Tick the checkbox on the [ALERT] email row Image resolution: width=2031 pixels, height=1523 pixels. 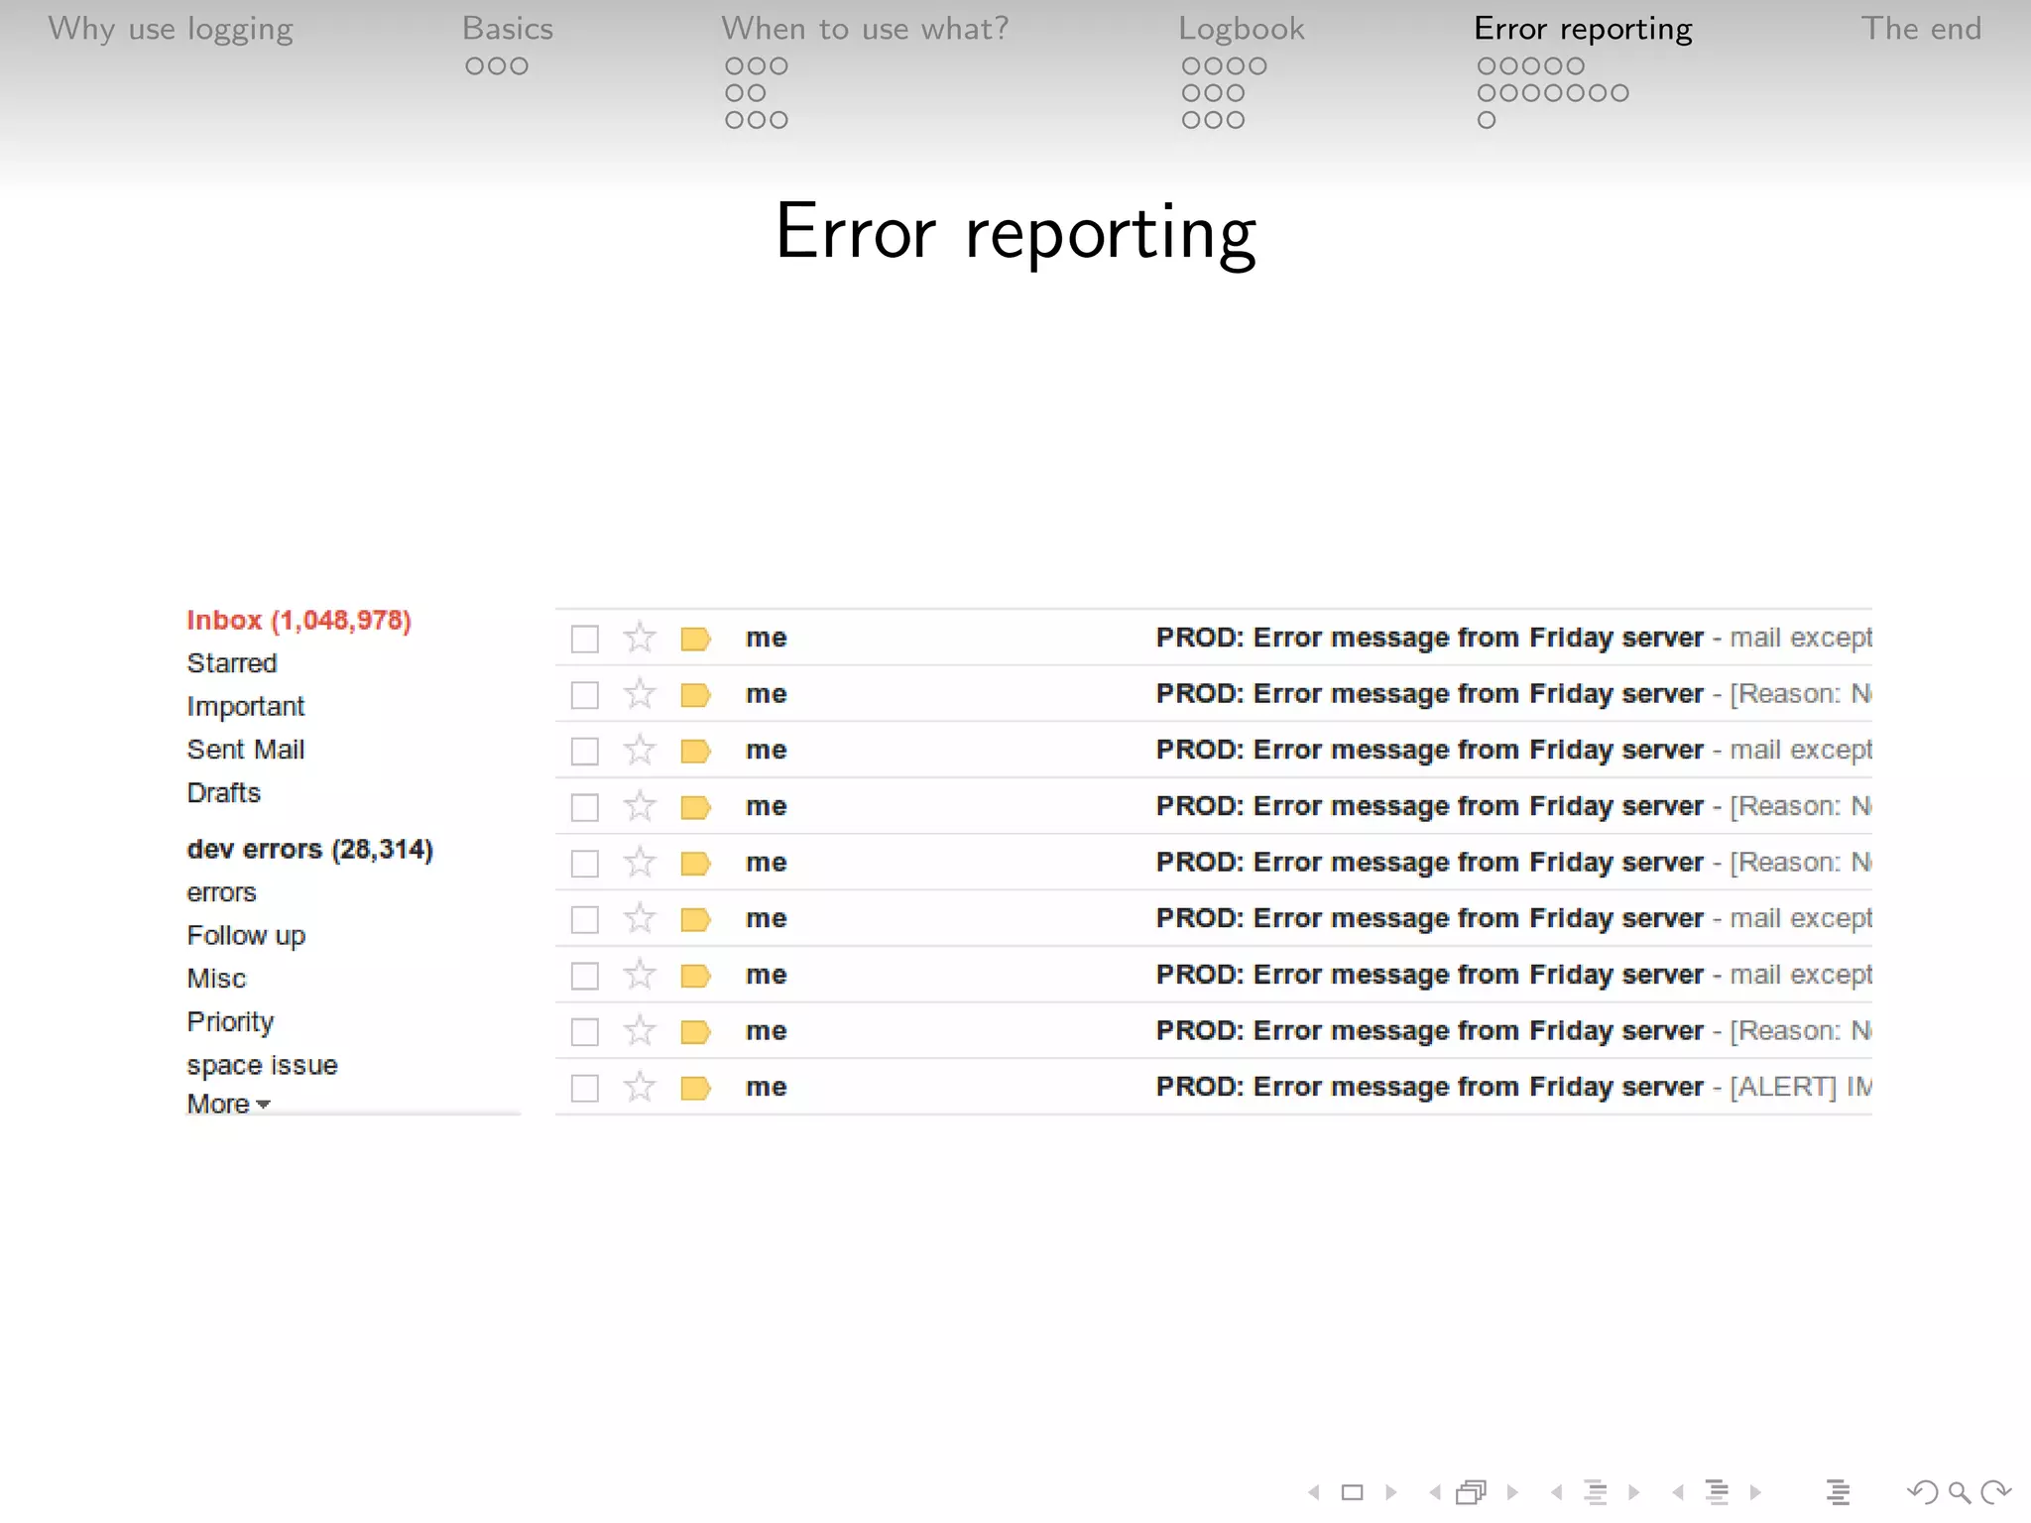(x=585, y=1089)
